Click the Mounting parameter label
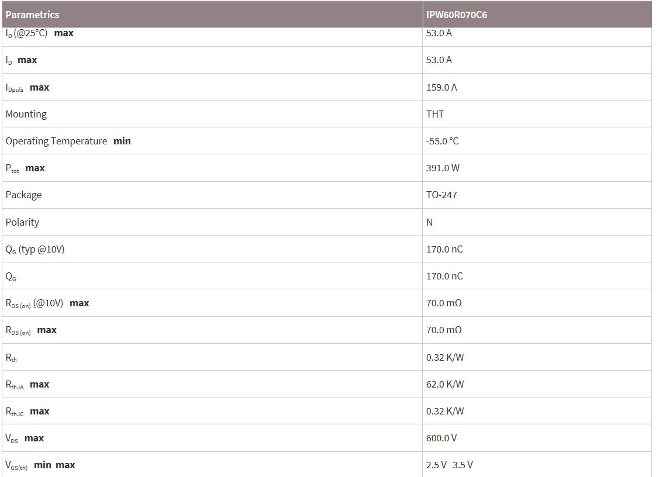 pos(26,114)
